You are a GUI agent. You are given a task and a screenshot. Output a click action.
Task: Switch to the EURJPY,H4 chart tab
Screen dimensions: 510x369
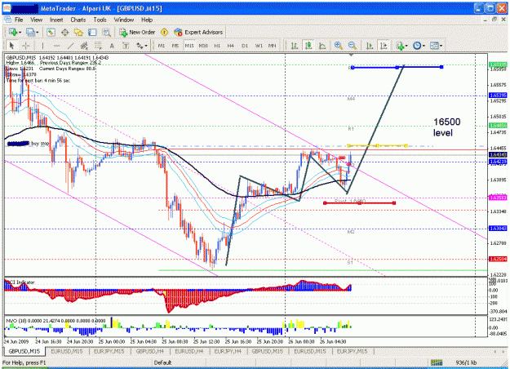(x=228, y=351)
